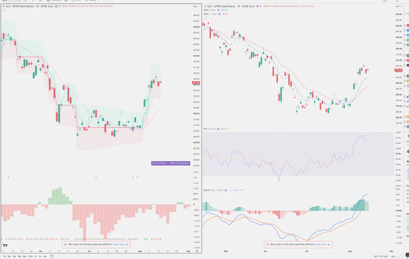Select the 1D time range button
Viewport: 409px width, 259px height.
point(4,256)
